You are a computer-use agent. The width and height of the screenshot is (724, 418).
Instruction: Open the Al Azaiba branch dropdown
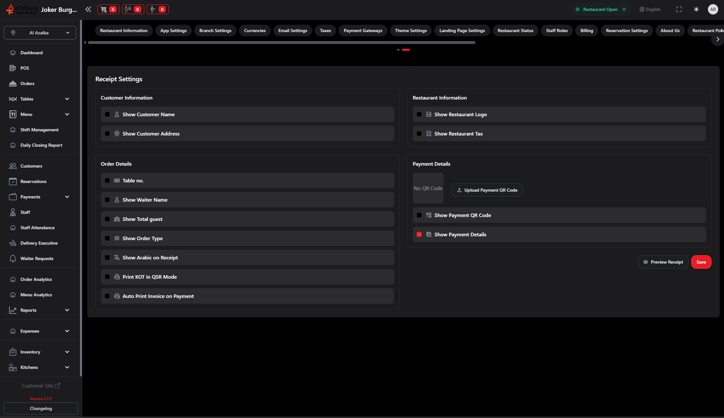(40, 33)
